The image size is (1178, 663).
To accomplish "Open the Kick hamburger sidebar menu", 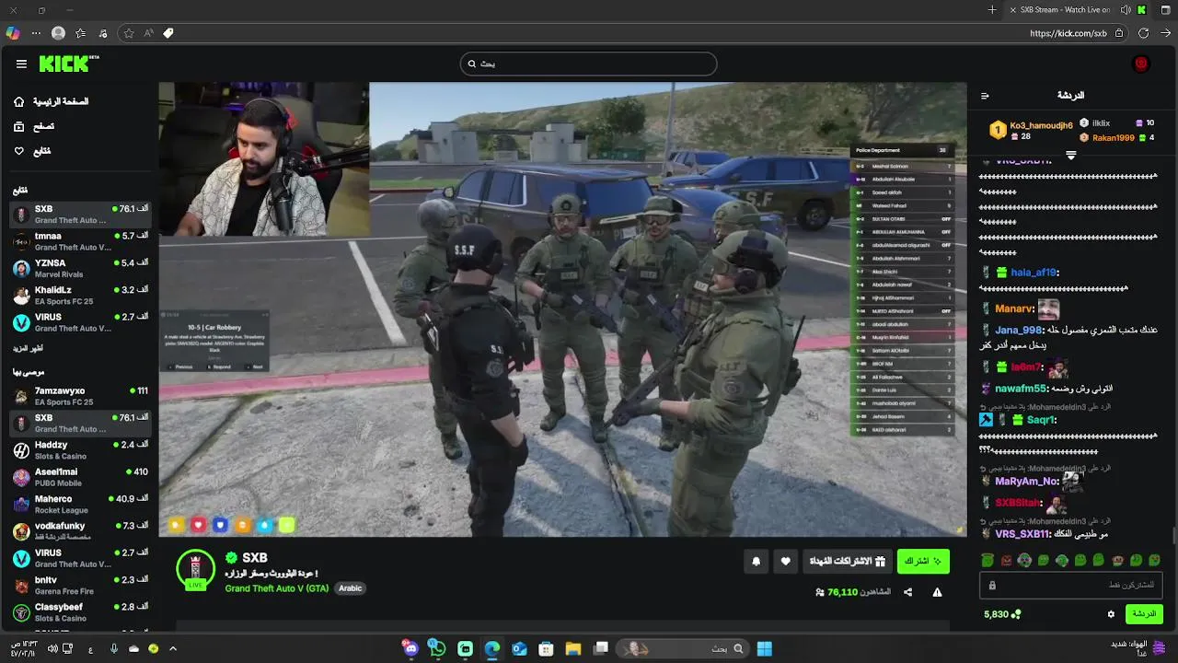I will pyautogui.click(x=21, y=64).
